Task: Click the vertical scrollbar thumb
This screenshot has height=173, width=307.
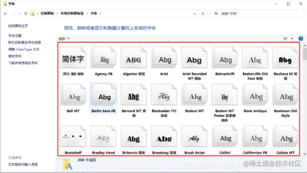Action: [x=305, y=54]
